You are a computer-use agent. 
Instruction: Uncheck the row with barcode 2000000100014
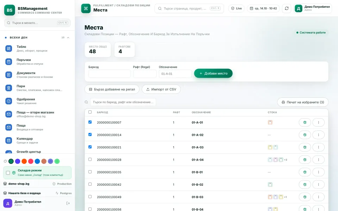click(x=90, y=135)
